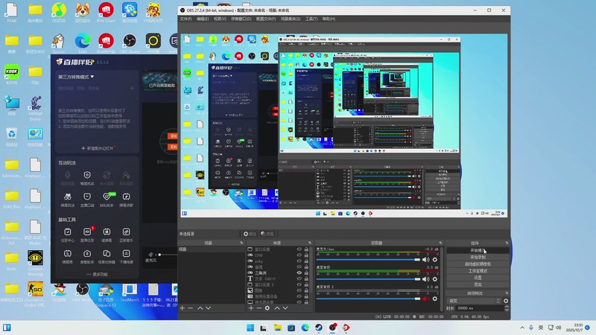Toggle visibility eye for pubg source
The height and width of the screenshot is (335, 596).
(299, 261)
